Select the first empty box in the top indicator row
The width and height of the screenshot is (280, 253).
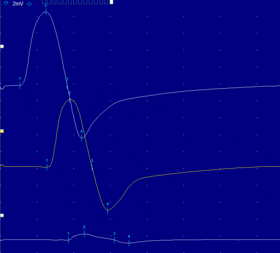[44, 2]
